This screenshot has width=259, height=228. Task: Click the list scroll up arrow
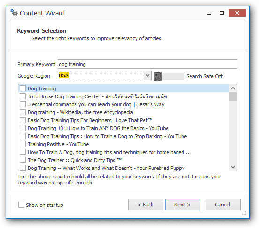[233, 88]
